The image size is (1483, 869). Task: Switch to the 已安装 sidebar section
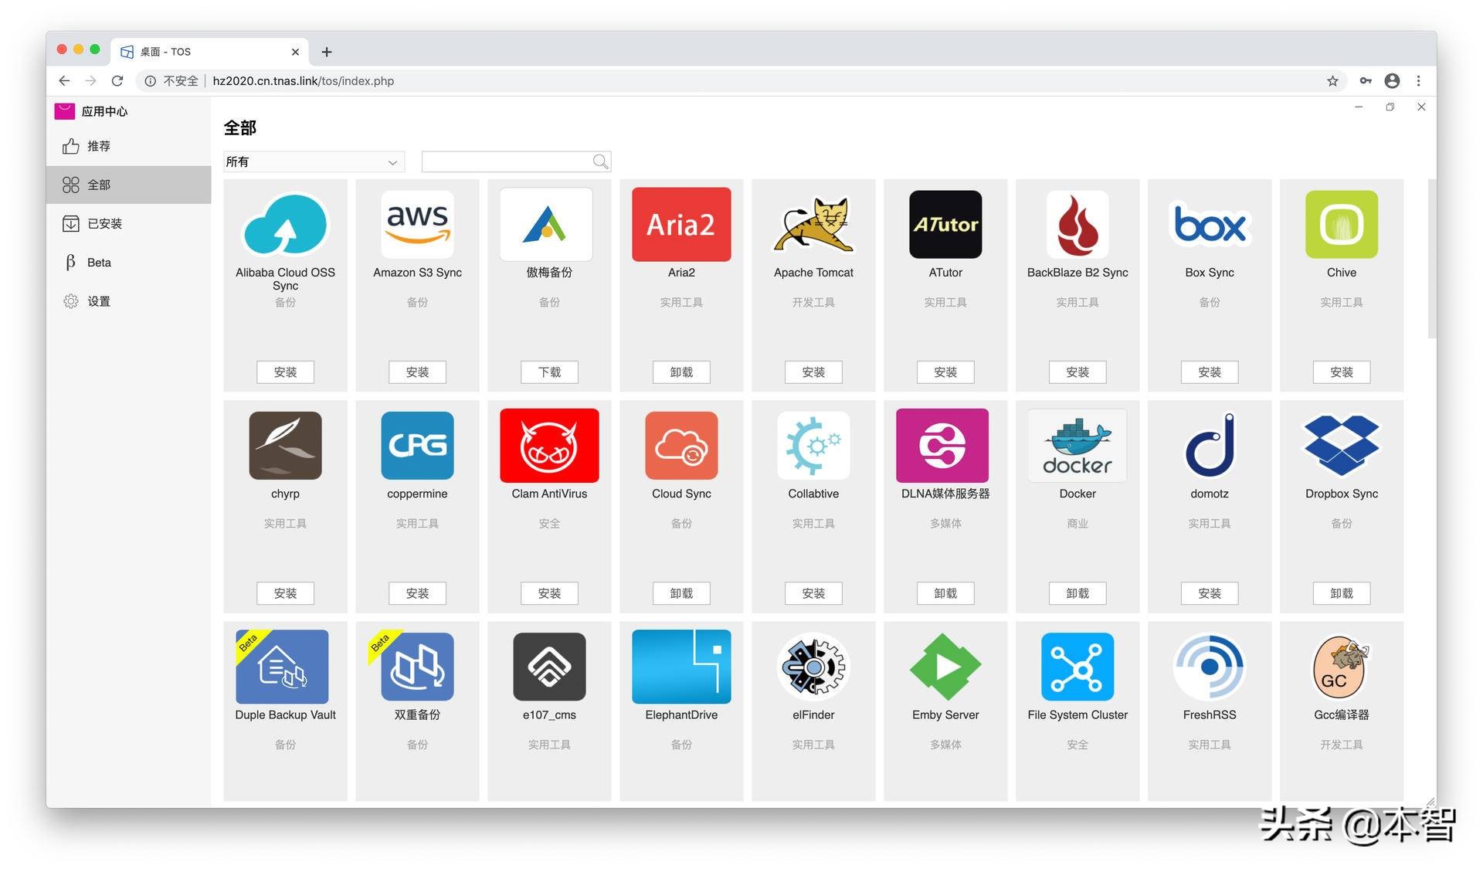click(104, 224)
